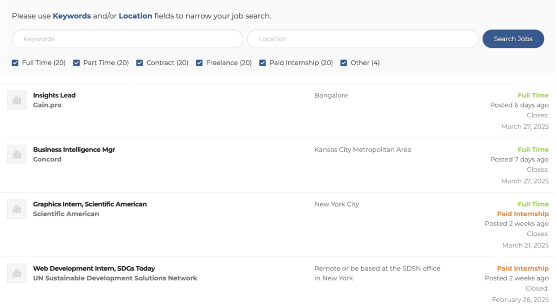The width and height of the screenshot is (556, 307).
Task: Uncheck the Other (4) filter checkbox
Action: (x=344, y=63)
